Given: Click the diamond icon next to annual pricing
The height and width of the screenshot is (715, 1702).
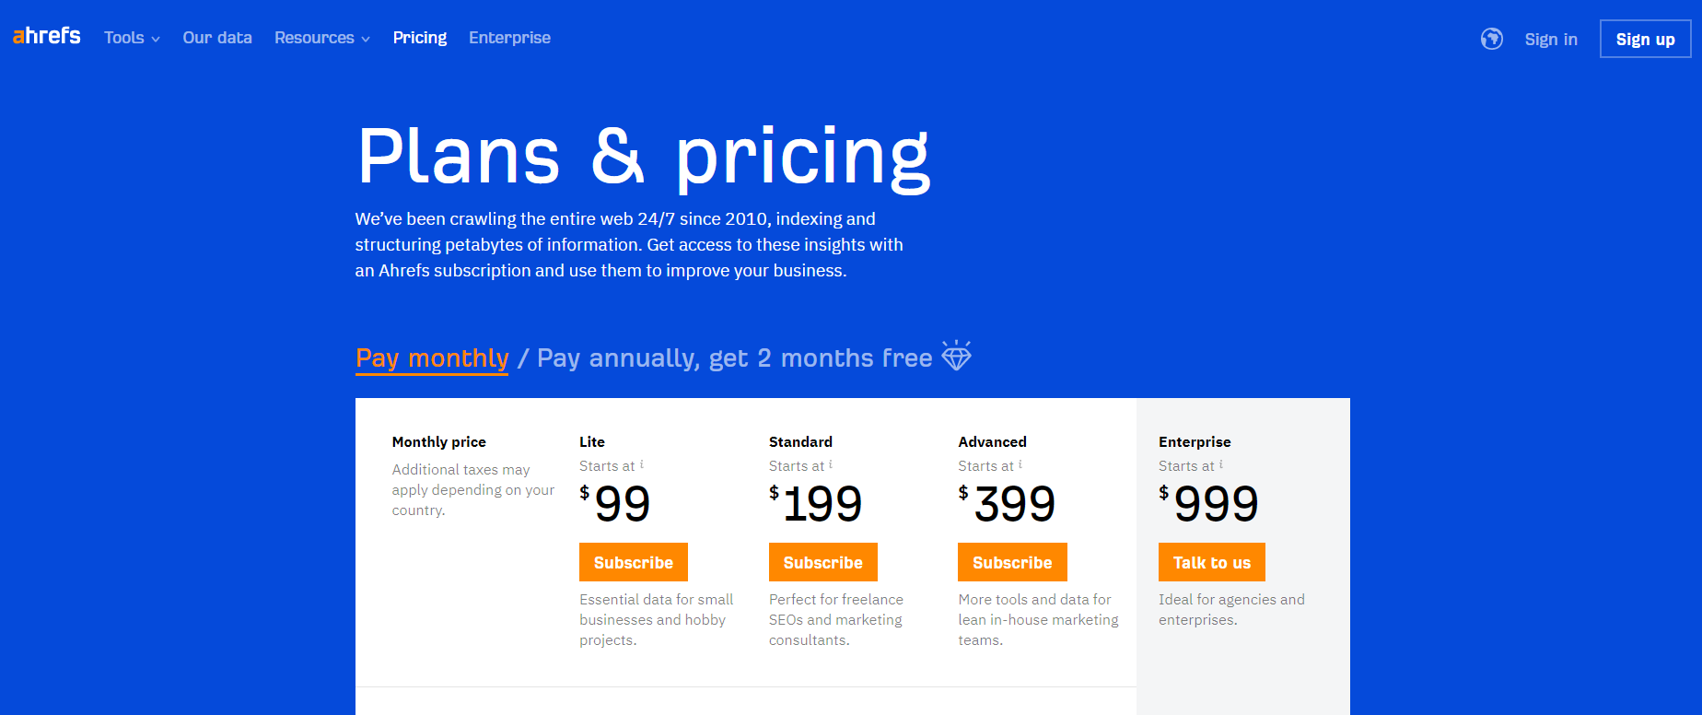Looking at the screenshot, I should click(x=957, y=356).
